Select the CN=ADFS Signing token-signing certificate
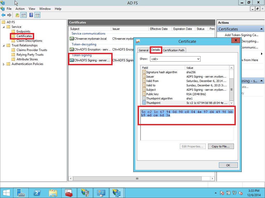This screenshot has height=198, width=265. point(90,60)
